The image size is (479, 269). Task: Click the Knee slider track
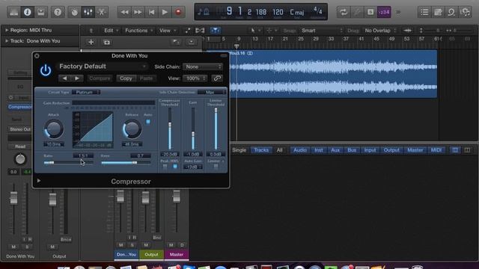tap(126, 163)
